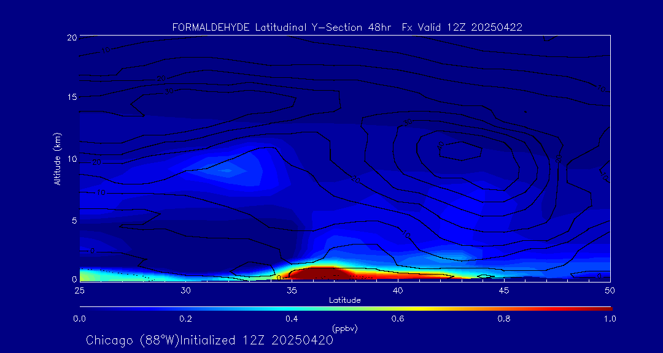Click color scale value 0.4

tap(292, 319)
